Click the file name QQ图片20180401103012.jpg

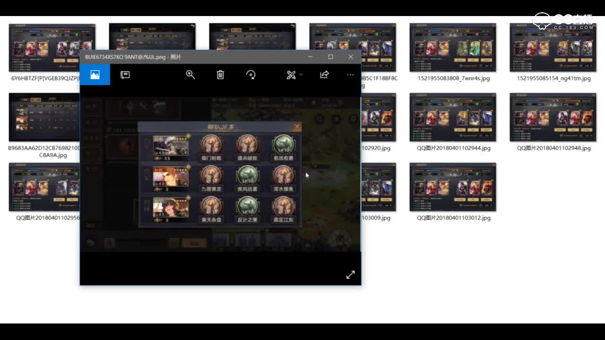click(x=454, y=218)
